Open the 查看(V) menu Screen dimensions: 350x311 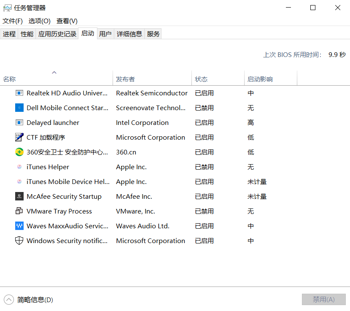coord(67,21)
